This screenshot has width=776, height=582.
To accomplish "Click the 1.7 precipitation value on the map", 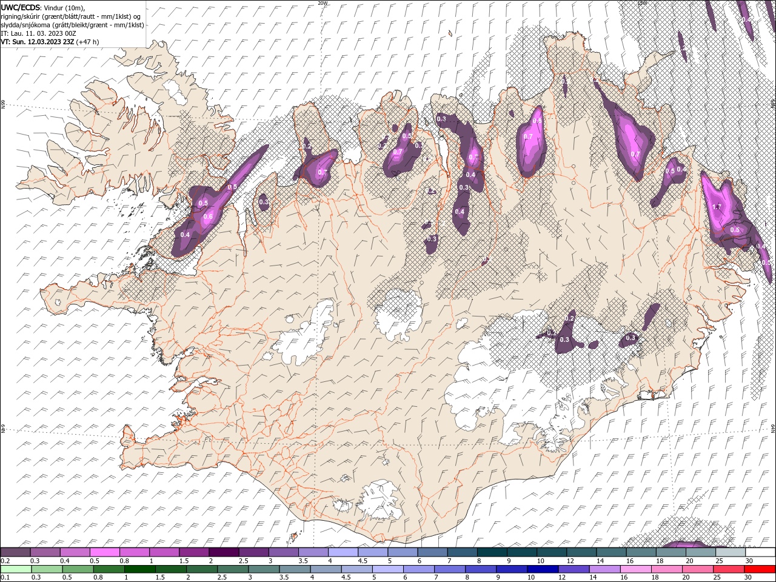I will coord(717,207).
